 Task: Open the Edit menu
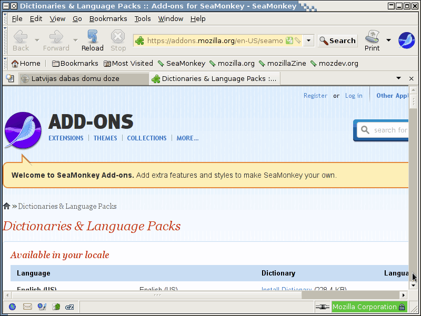[x=36, y=19]
